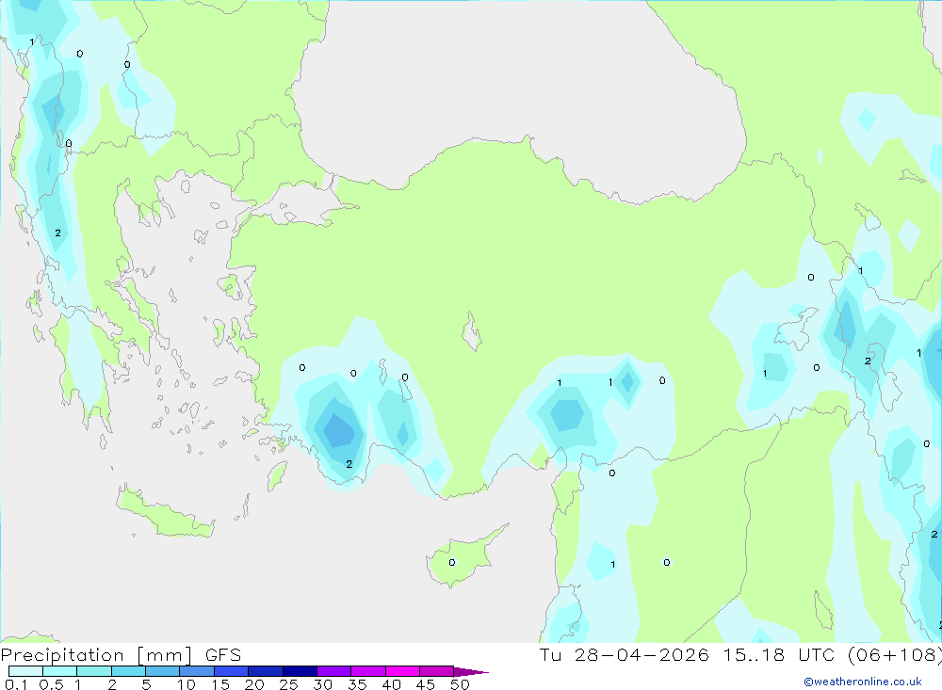The width and height of the screenshot is (942, 690).
Task: Click the '50' legend scale value
Action: tap(460, 684)
